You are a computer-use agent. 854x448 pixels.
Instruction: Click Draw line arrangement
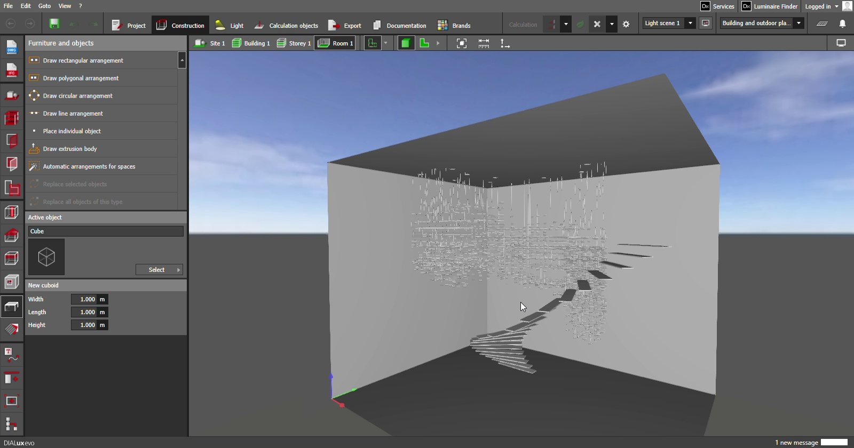tap(101, 113)
